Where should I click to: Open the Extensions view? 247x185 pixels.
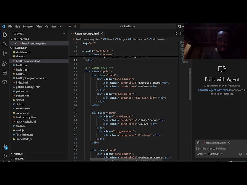pyautogui.click(x=5, y=73)
